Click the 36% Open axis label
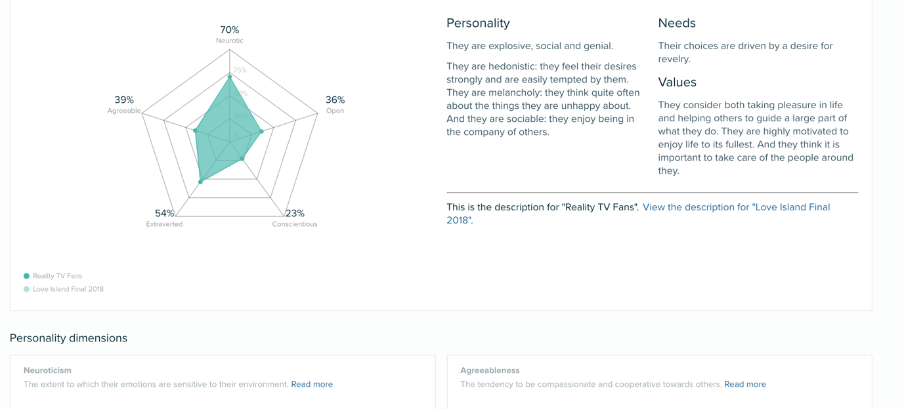The height and width of the screenshot is (409, 904). pos(335,100)
